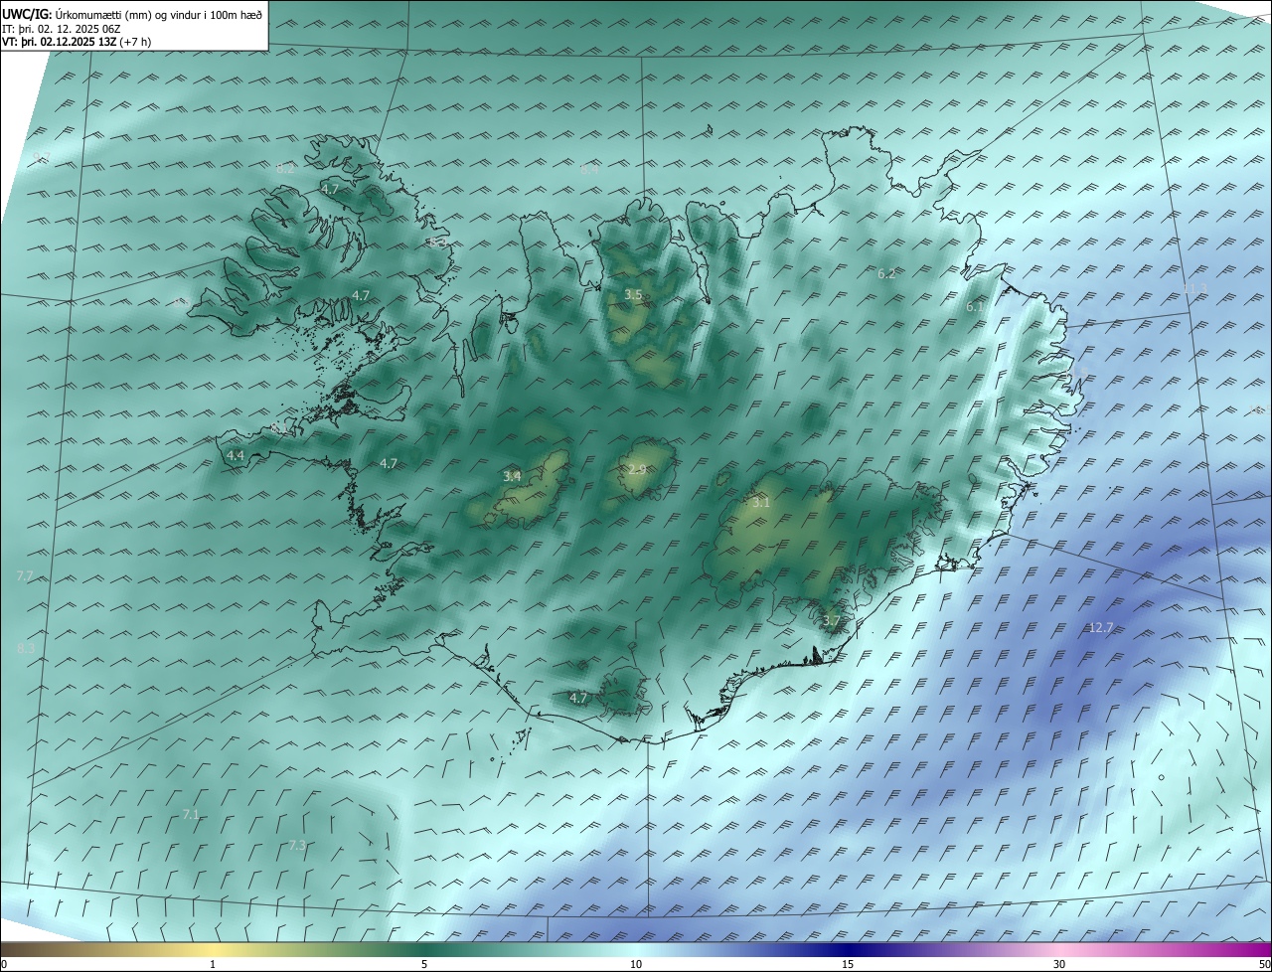Click the color bar above the "10" tick
This screenshot has height=972, width=1272.
click(x=636, y=949)
